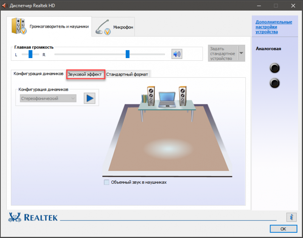This screenshot has width=303, height=238.
Task: Enable Объемный звук в наушниках checkbox
Action: pos(106,182)
